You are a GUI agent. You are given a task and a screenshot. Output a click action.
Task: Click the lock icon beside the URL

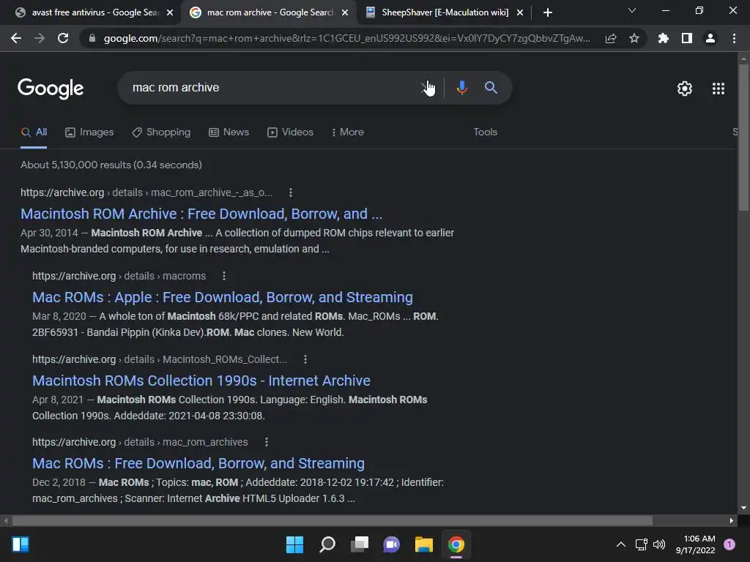(x=92, y=38)
